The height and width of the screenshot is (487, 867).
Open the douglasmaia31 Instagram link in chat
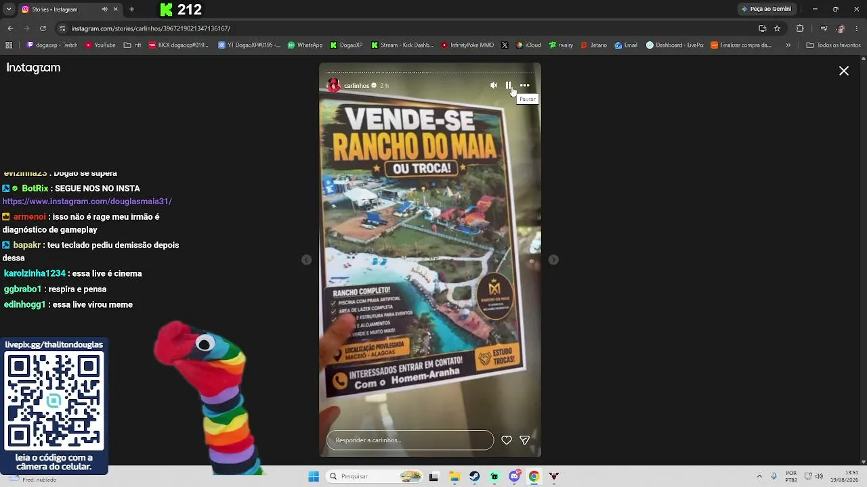tap(87, 202)
